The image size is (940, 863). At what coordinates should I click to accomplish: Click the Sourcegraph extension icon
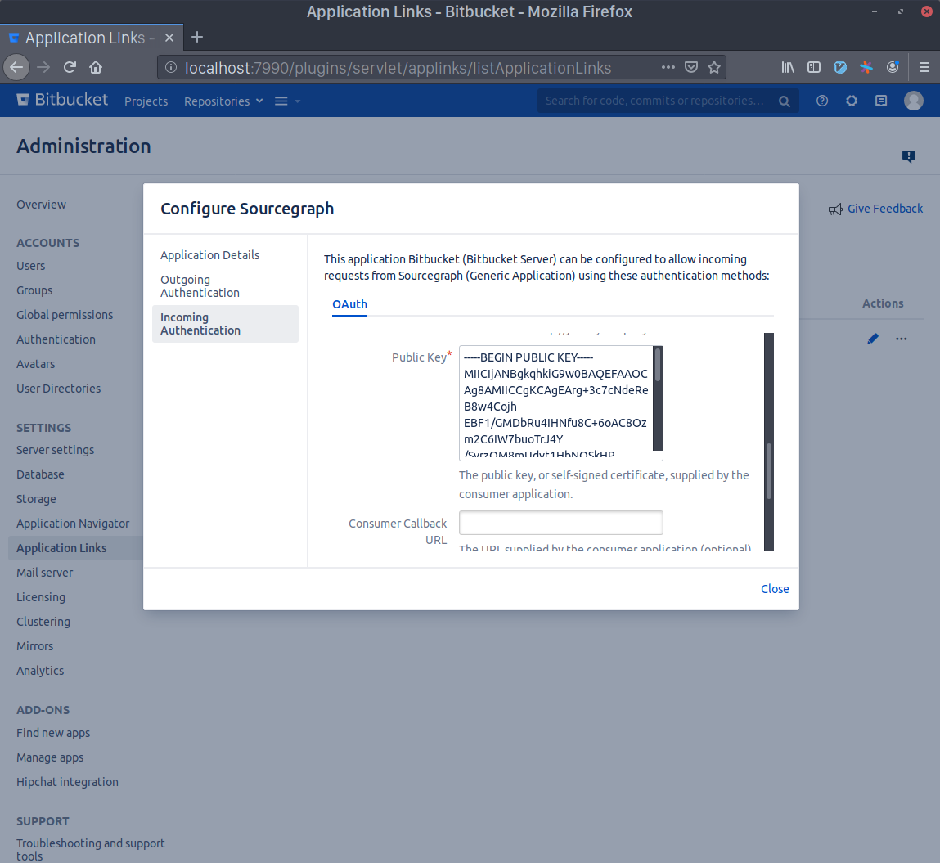click(x=866, y=67)
